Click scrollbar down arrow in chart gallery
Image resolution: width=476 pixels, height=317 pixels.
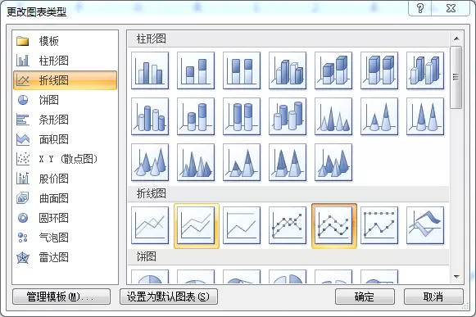tap(456, 276)
